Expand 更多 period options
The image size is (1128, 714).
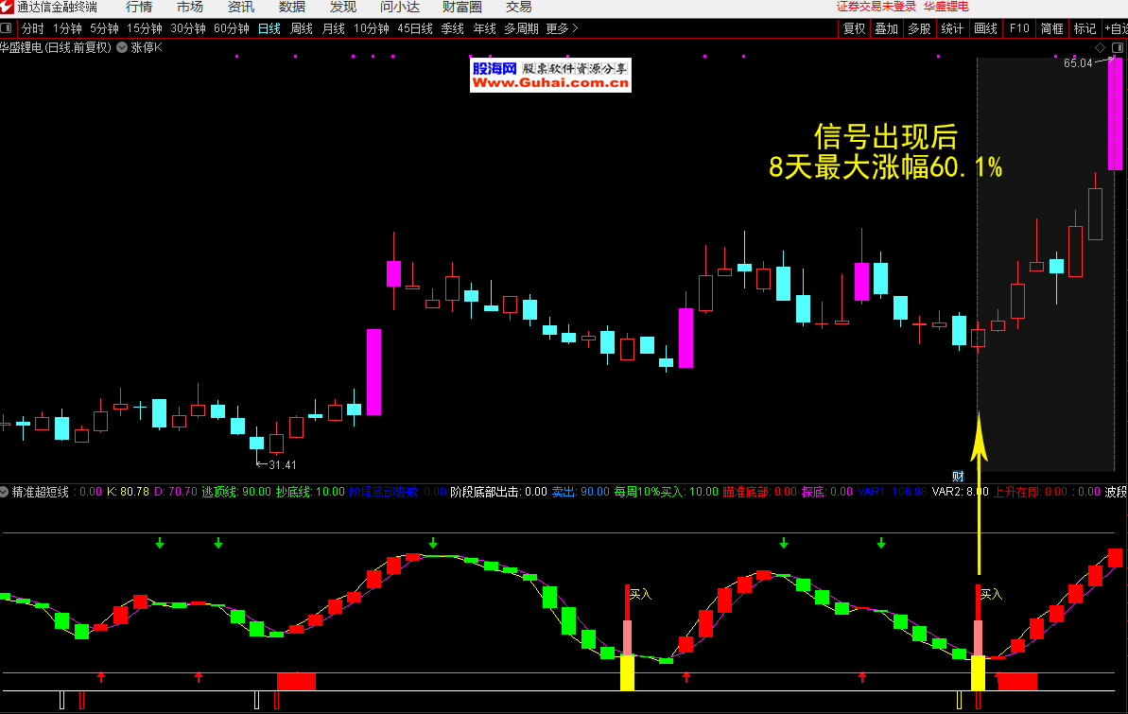pos(562,28)
